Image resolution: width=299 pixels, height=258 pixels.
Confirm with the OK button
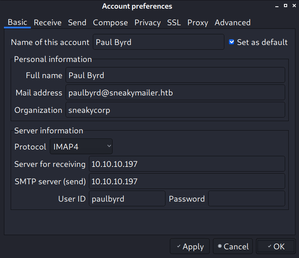click(275, 247)
